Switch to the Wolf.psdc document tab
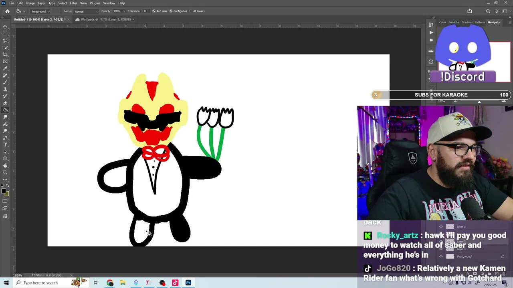513x288 pixels. click(105, 19)
